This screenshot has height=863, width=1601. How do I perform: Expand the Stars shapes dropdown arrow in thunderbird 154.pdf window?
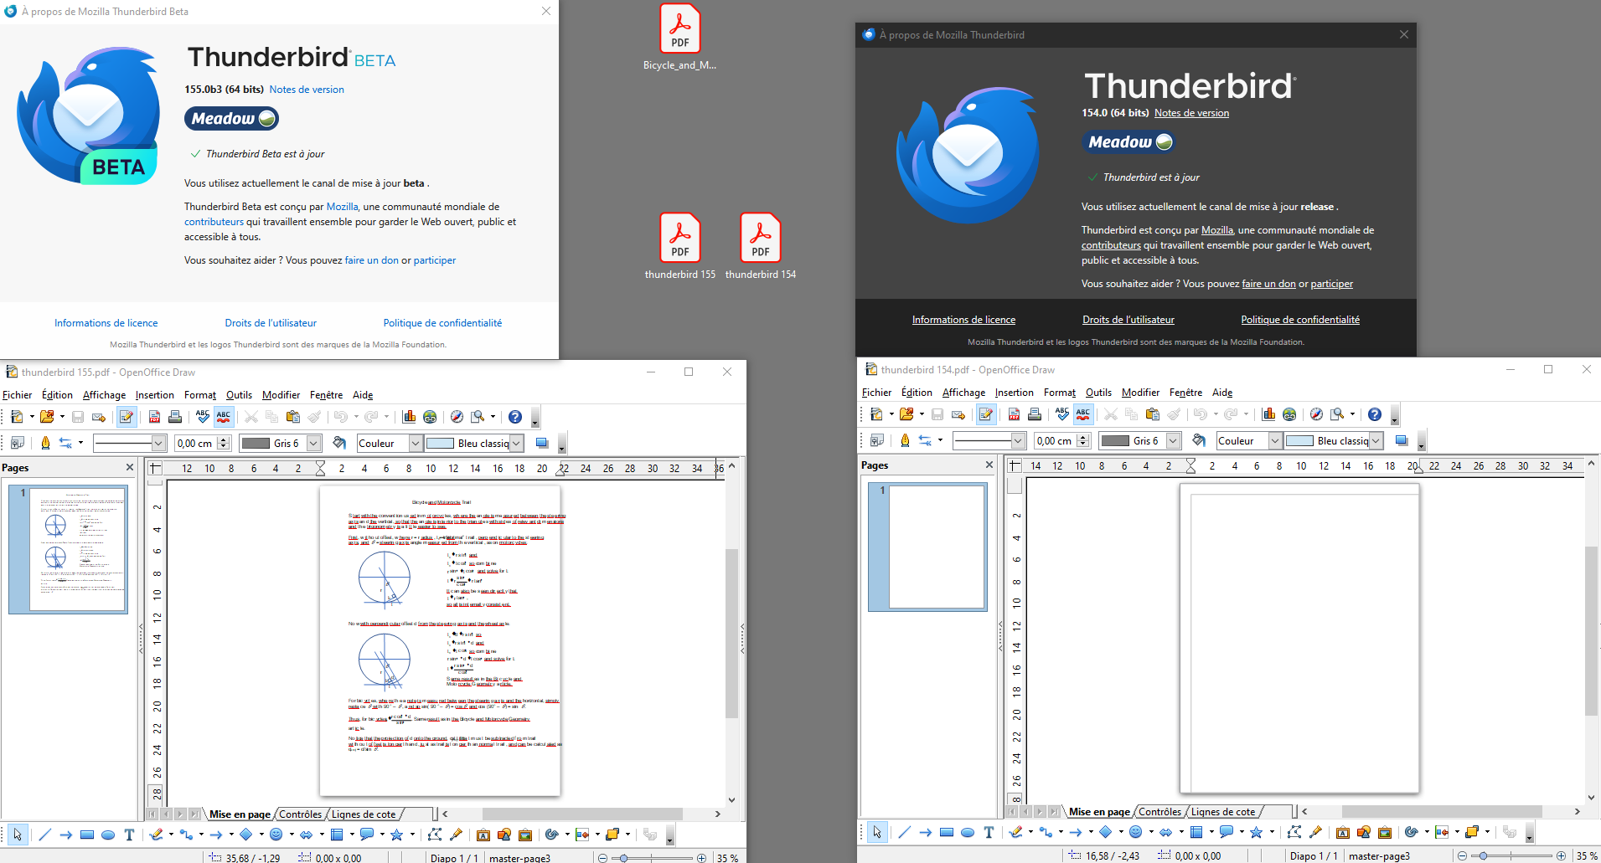1271,832
